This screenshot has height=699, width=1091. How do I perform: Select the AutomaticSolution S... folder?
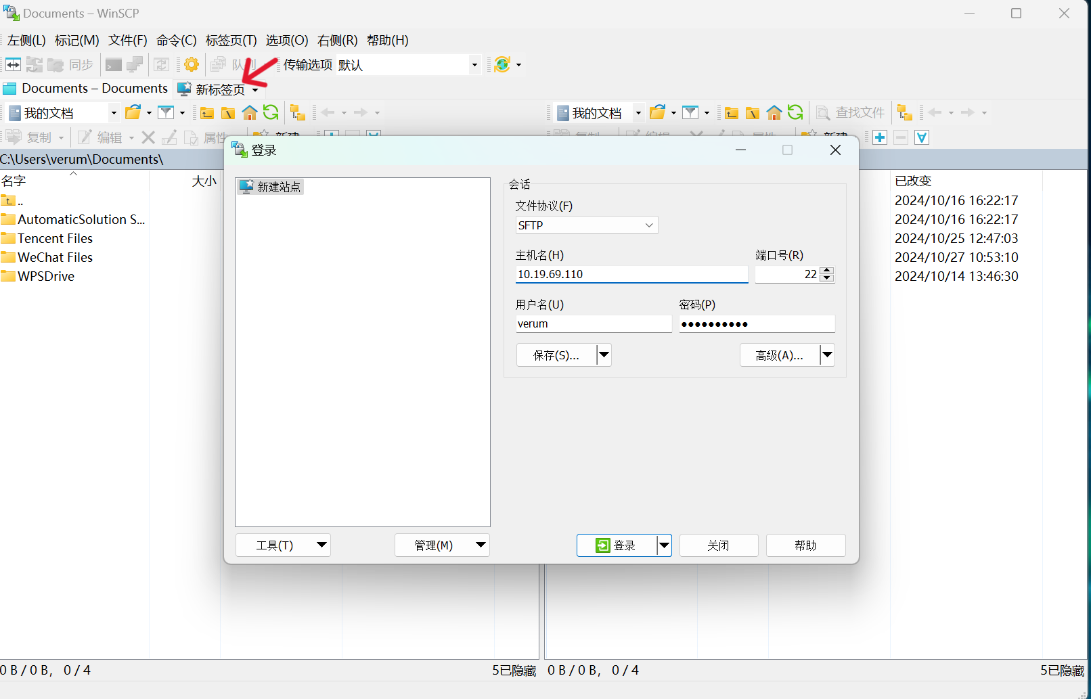pyautogui.click(x=73, y=219)
